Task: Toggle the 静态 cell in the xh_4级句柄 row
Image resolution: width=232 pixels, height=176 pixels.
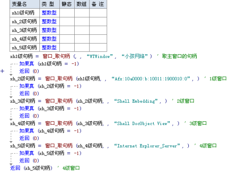Action: click(x=67, y=39)
